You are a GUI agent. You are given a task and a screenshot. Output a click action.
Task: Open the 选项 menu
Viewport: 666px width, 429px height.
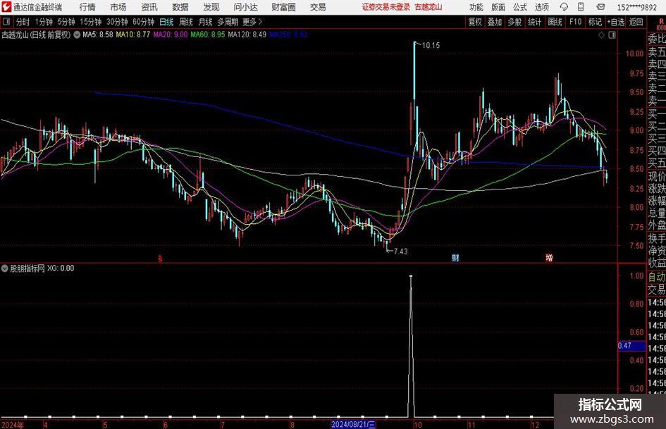click(x=542, y=7)
